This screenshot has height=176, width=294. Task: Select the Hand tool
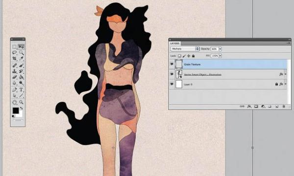tap(14, 102)
